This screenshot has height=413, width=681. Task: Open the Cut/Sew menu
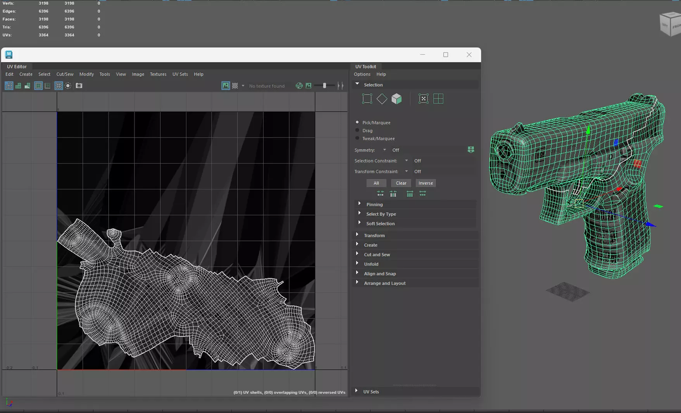click(65, 74)
